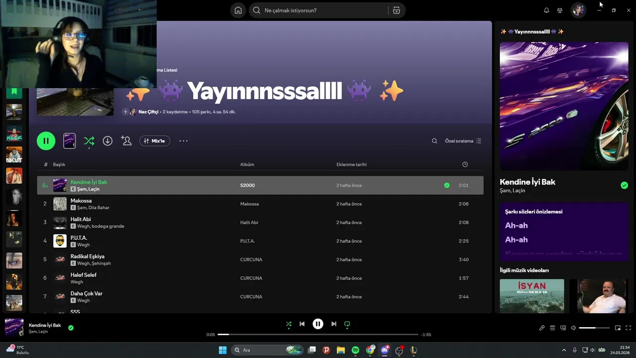Toggle the playlist shuffle icon beside Mix'le
Viewport: 636px width, 358px height.
[89, 141]
